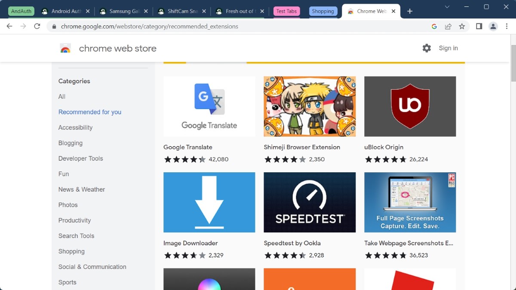This screenshot has width=516, height=290.
Task: Open the Shopping category in sidebar
Action: pyautogui.click(x=71, y=251)
